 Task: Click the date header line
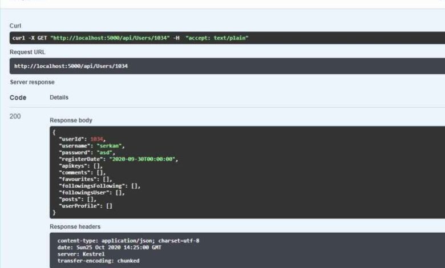[x=110, y=247]
